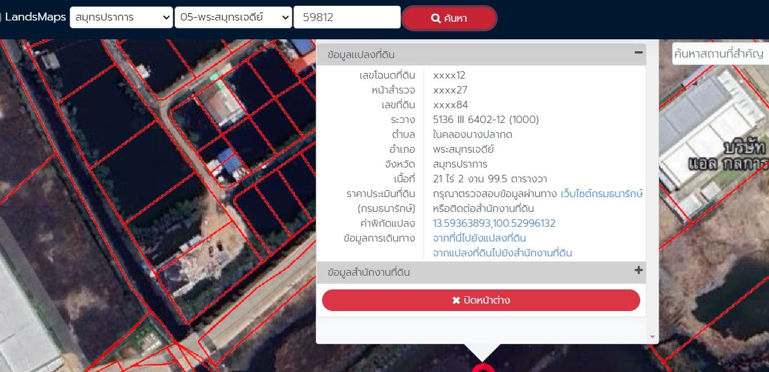Click the ปิดหน้าต่าง close window button
Screen dimensions: 769x372
[x=481, y=300]
